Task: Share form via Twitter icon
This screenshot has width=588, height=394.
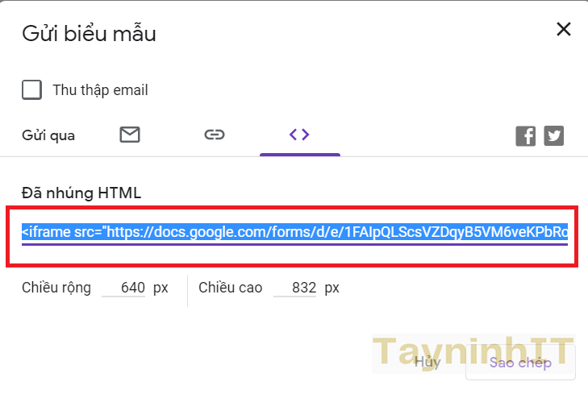Action: pos(553,135)
